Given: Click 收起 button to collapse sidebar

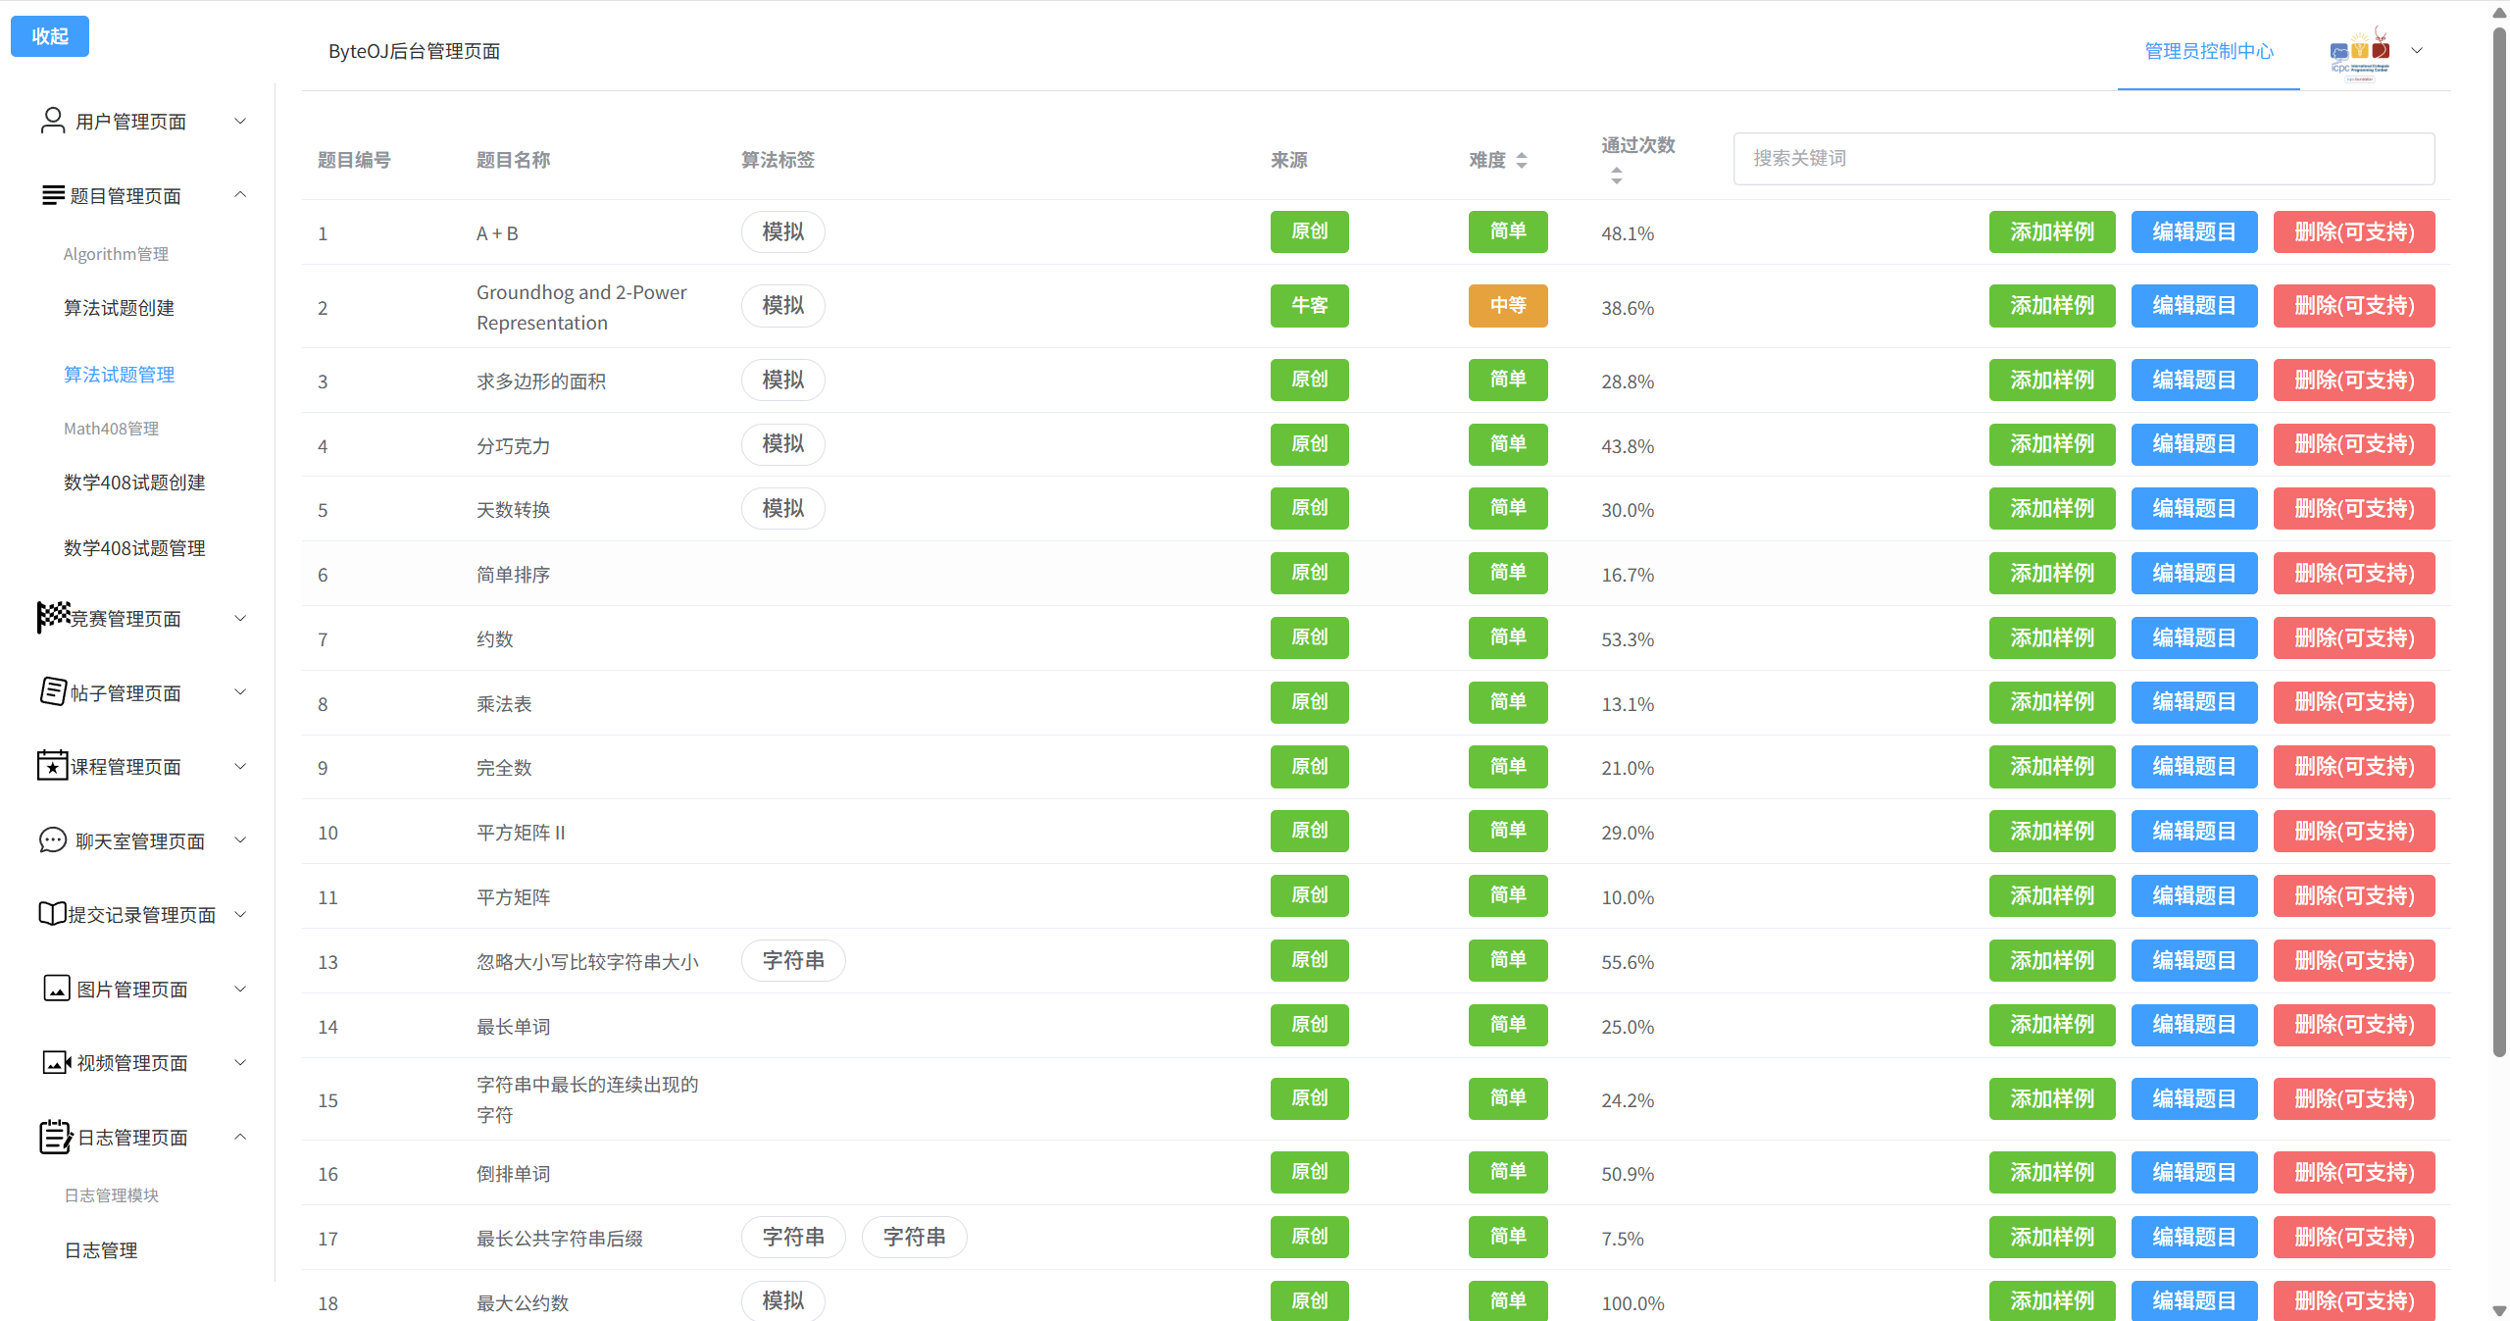Looking at the screenshot, I should tap(50, 36).
